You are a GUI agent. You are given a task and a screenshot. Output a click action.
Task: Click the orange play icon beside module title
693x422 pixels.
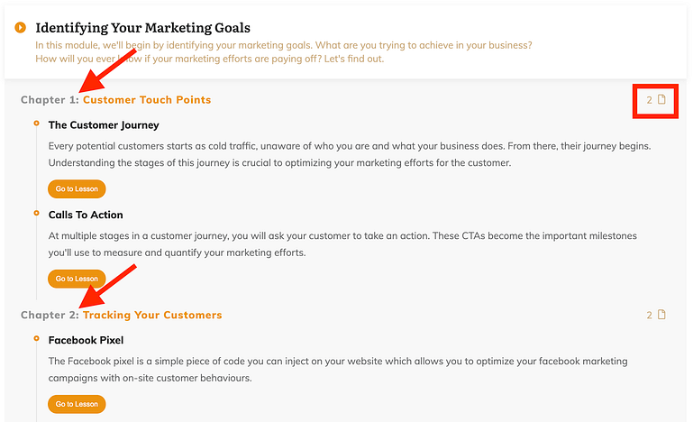(x=21, y=27)
